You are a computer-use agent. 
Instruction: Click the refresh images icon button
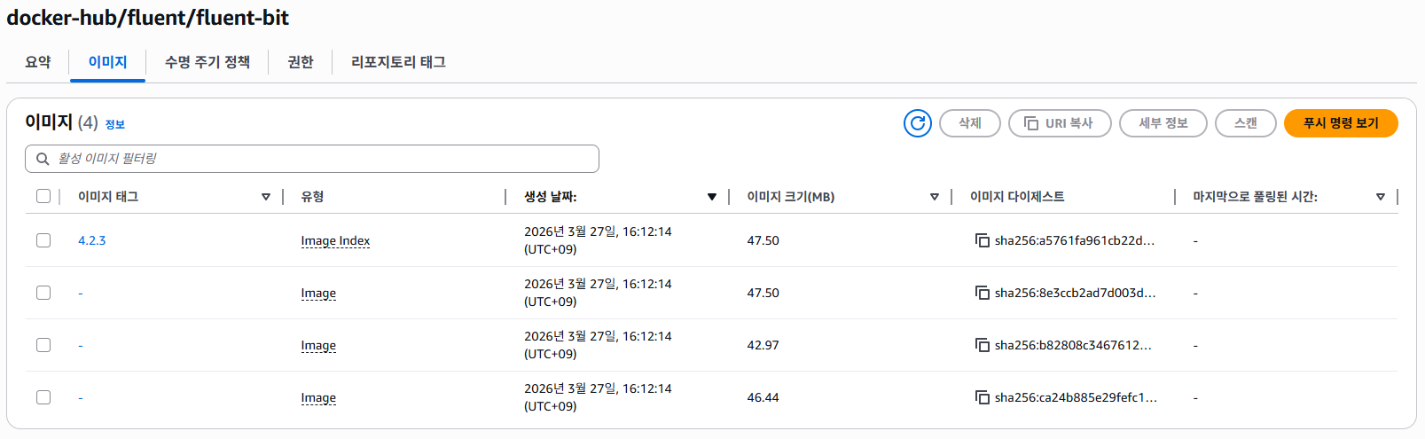click(x=918, y=123)
